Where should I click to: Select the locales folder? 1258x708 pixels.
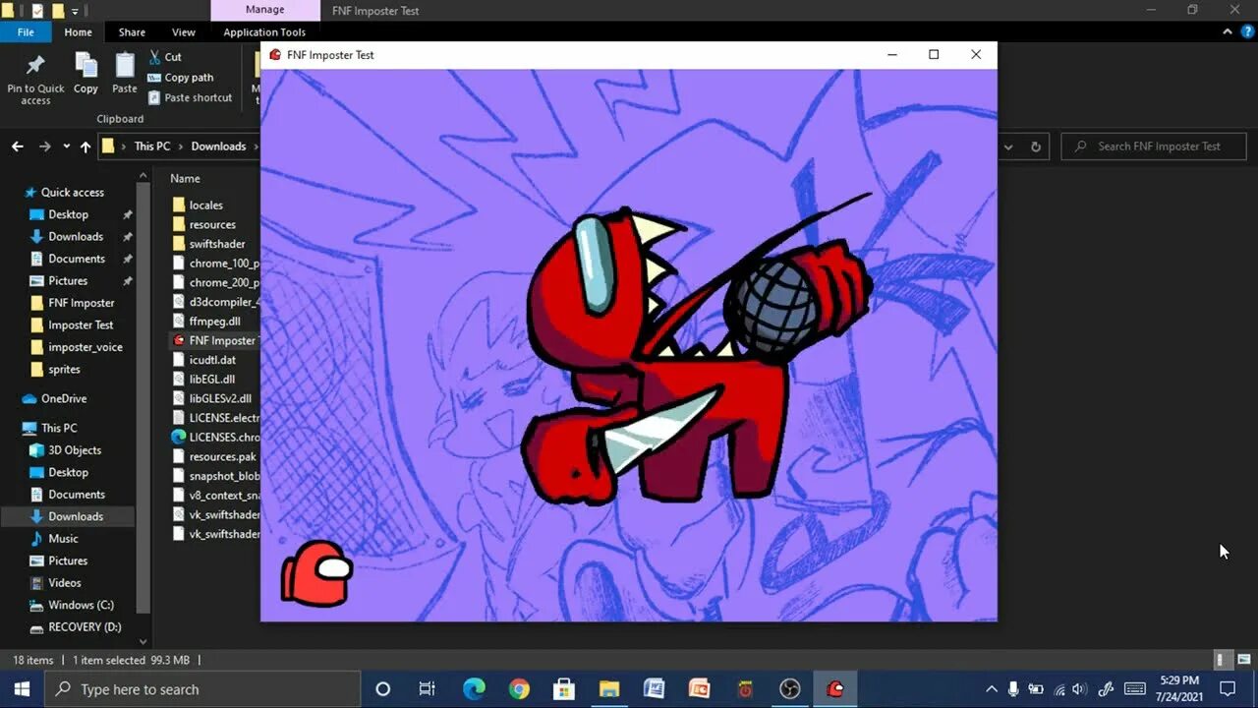pyautogui.click(x=206, y=206)
